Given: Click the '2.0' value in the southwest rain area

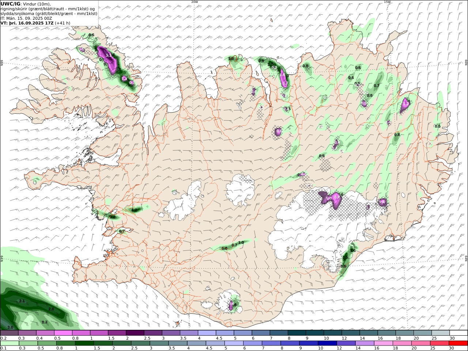Looking at the screenshot, I should click(51, 309).
